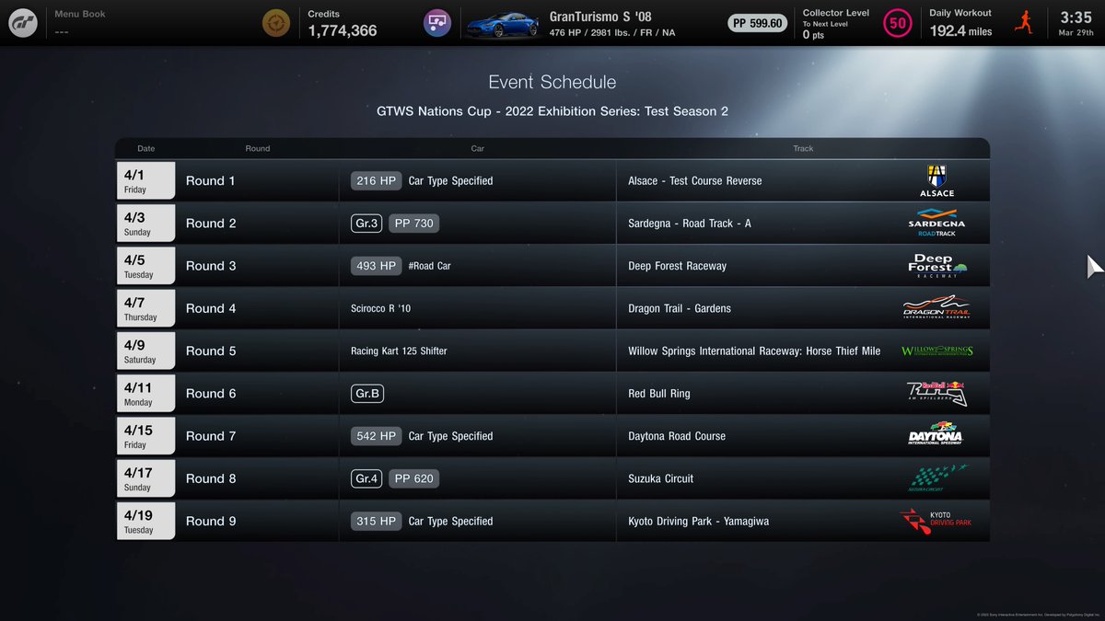Click the Alsace track logo

936,181
